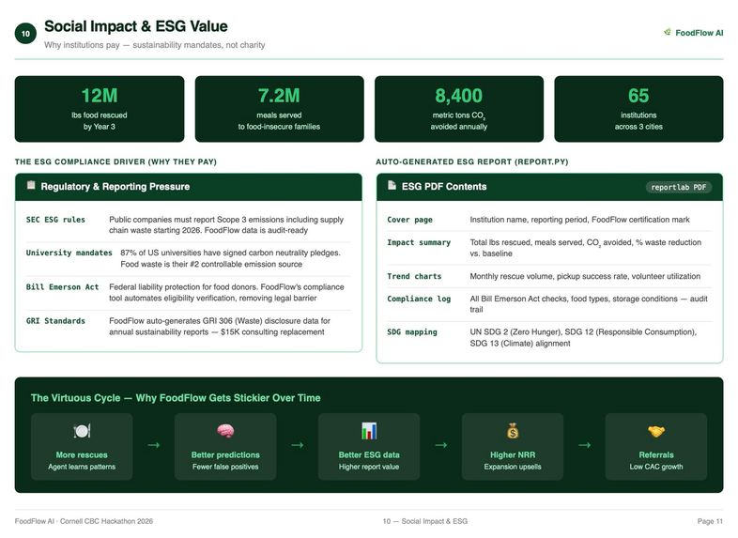Screen dimensions: 738x538
Task: Click the 'Higher NRR' step label
Action: 513,454
